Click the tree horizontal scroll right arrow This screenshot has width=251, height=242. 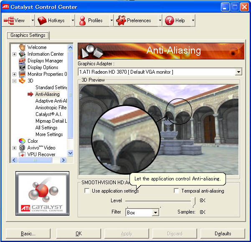[63, 160]
